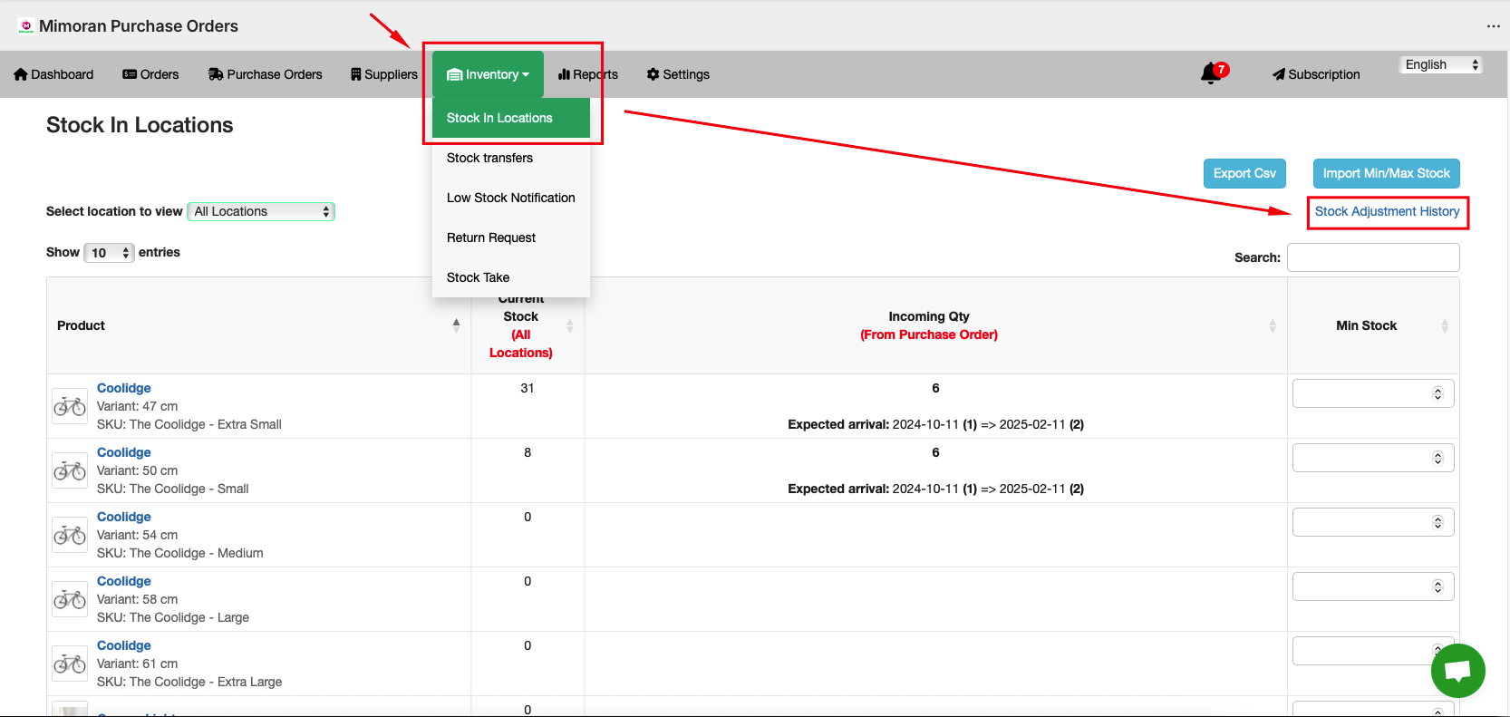The image size is (1510, 717).
Task: Select Stock In Locations menu entry
Action: pyautogui.click(x=511, y=118)
